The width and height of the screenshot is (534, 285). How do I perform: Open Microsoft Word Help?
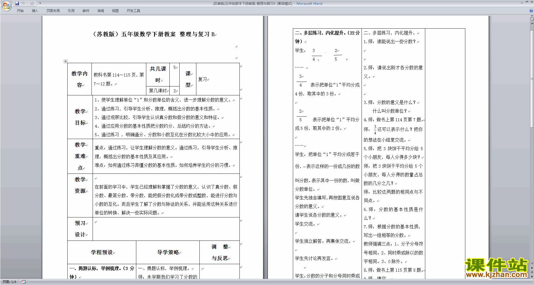tap(531, 11)
